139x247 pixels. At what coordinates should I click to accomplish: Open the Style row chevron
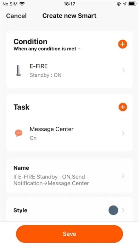[123, 210]
